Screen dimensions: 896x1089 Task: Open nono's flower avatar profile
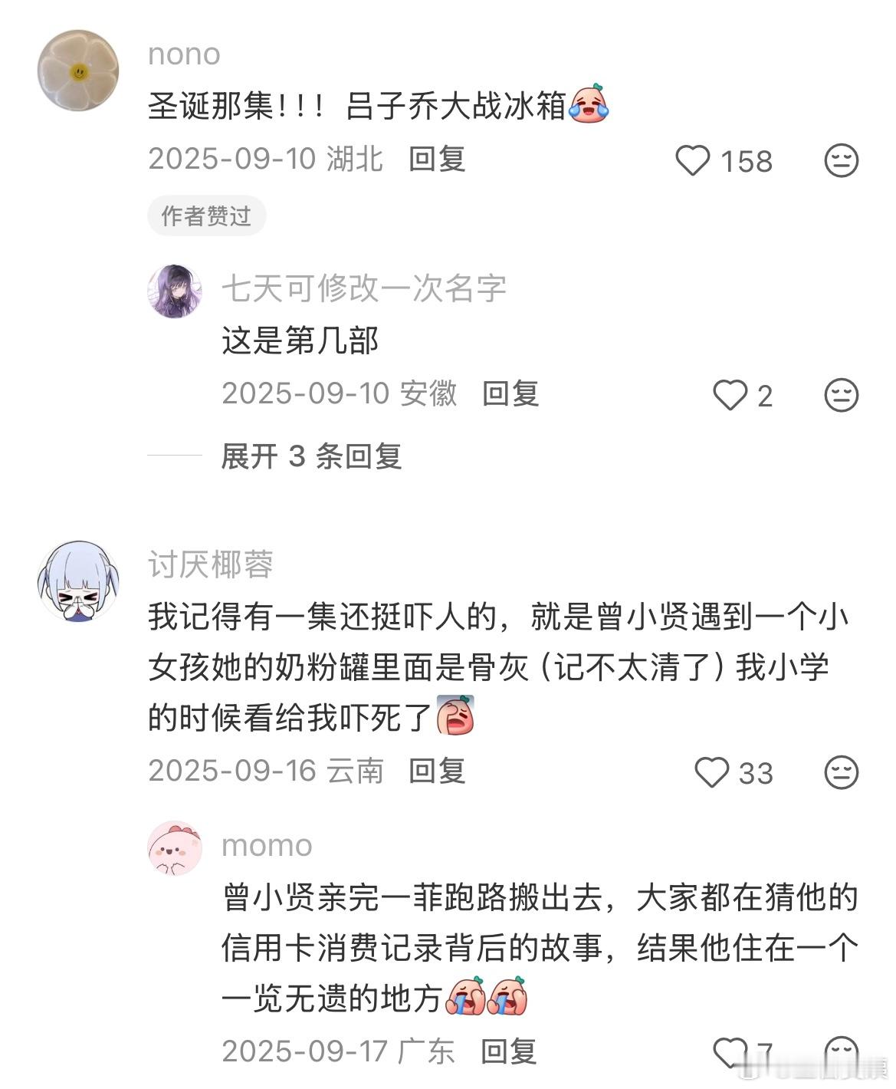pyautogui.click(x=78, y=71)
